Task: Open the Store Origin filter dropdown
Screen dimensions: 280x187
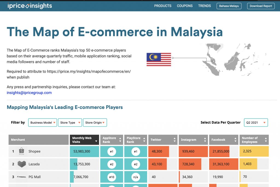Action: [95, 123]
